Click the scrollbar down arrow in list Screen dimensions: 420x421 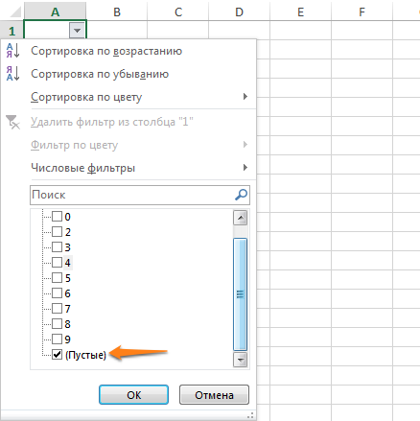(241, 360)
